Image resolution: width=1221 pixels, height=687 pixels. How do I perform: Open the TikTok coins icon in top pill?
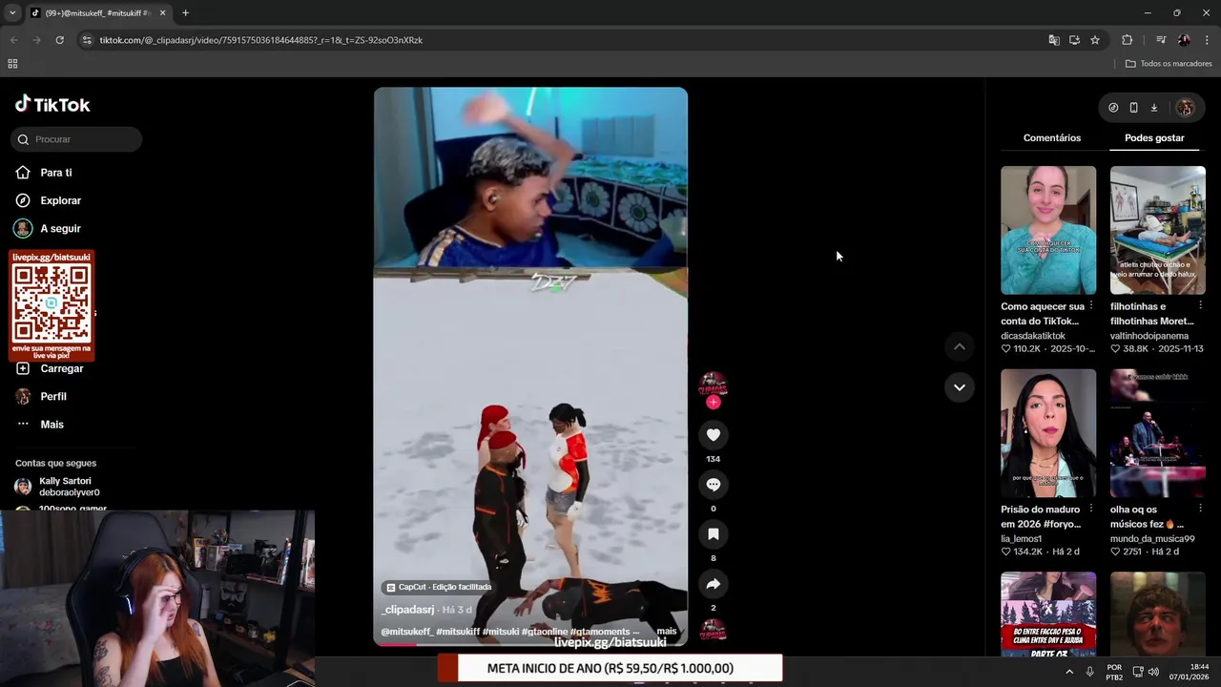tap(1113, 108)
